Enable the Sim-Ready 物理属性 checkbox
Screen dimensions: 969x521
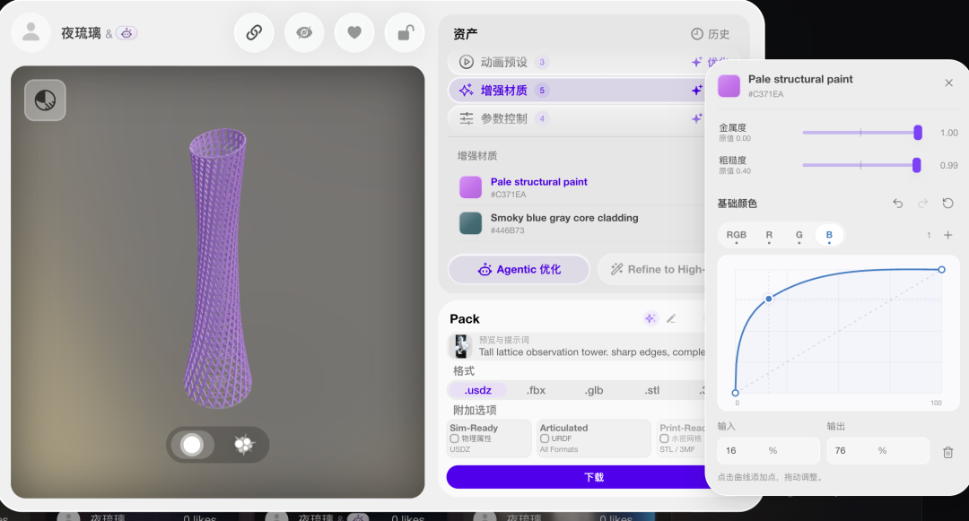pyautogui.click(x=454, y=439)
